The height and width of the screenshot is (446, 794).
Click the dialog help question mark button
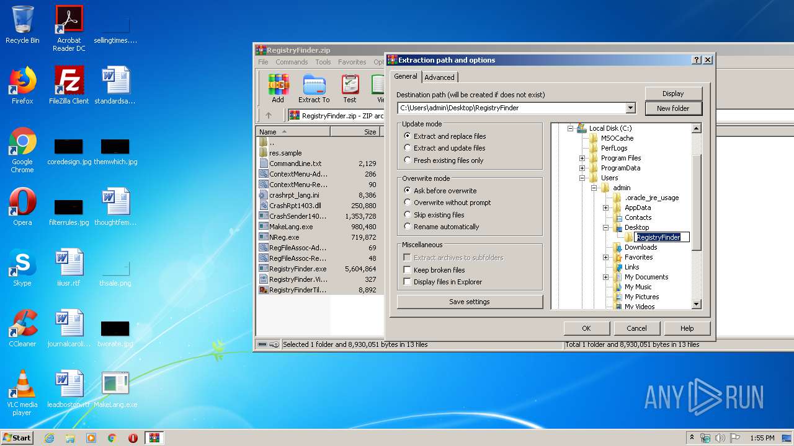[697, 60]
